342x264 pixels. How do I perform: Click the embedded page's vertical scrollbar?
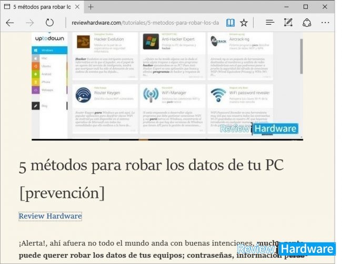coord(301,56)
